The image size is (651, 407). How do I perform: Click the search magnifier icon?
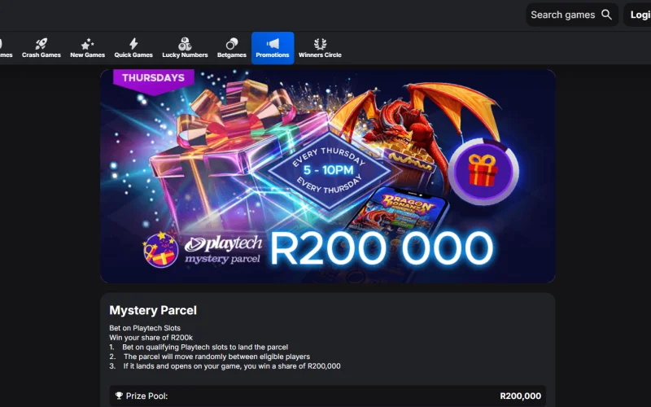(606, 15)
